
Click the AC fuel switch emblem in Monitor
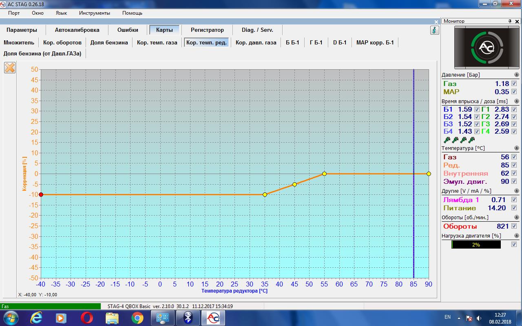pos(487,48)
